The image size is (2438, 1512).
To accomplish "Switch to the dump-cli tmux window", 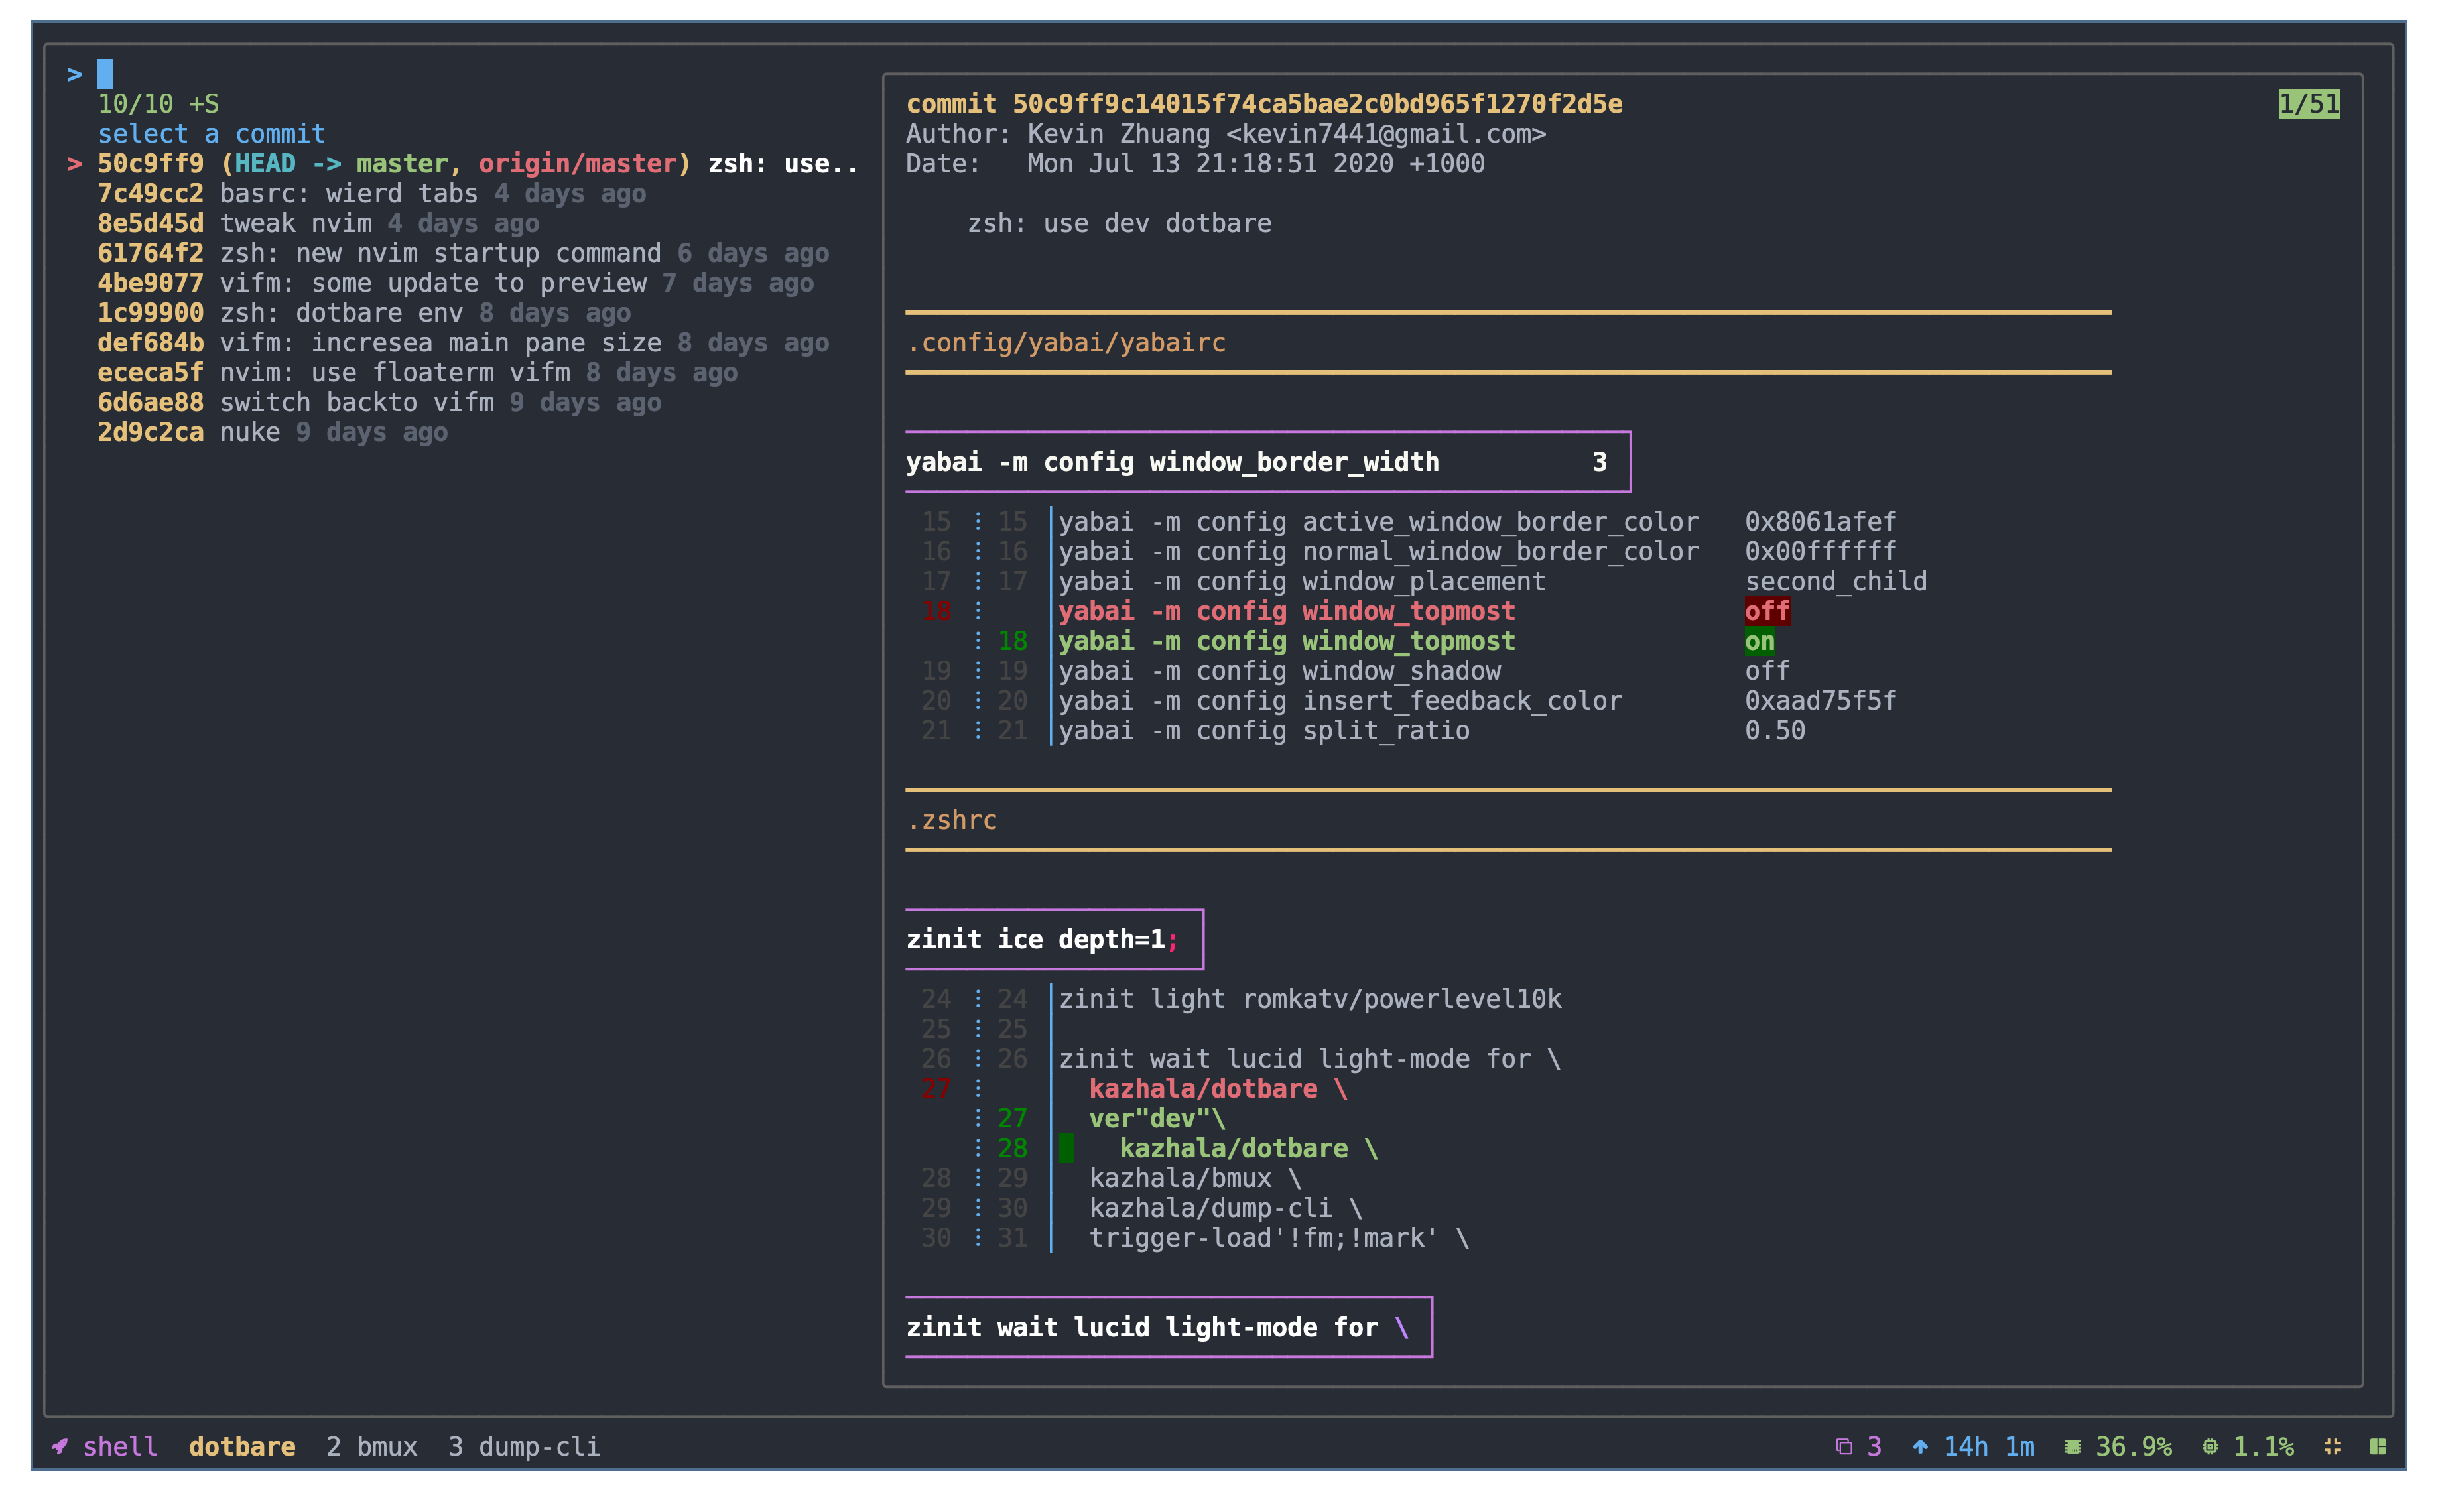I will [x=524, y=1446].
